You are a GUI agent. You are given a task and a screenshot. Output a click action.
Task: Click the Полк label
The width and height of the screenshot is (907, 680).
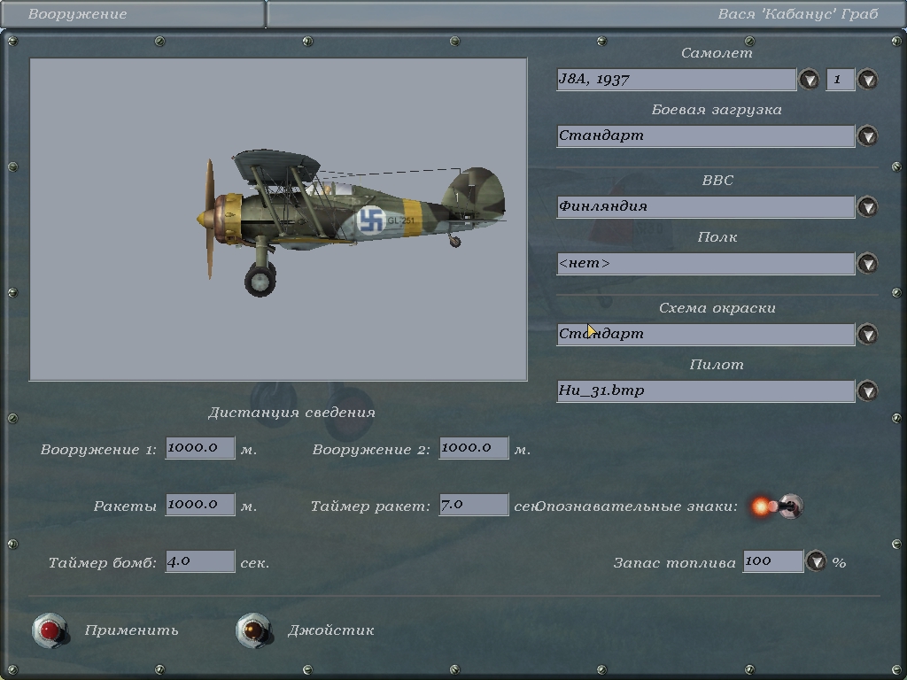tap(717, 237)
